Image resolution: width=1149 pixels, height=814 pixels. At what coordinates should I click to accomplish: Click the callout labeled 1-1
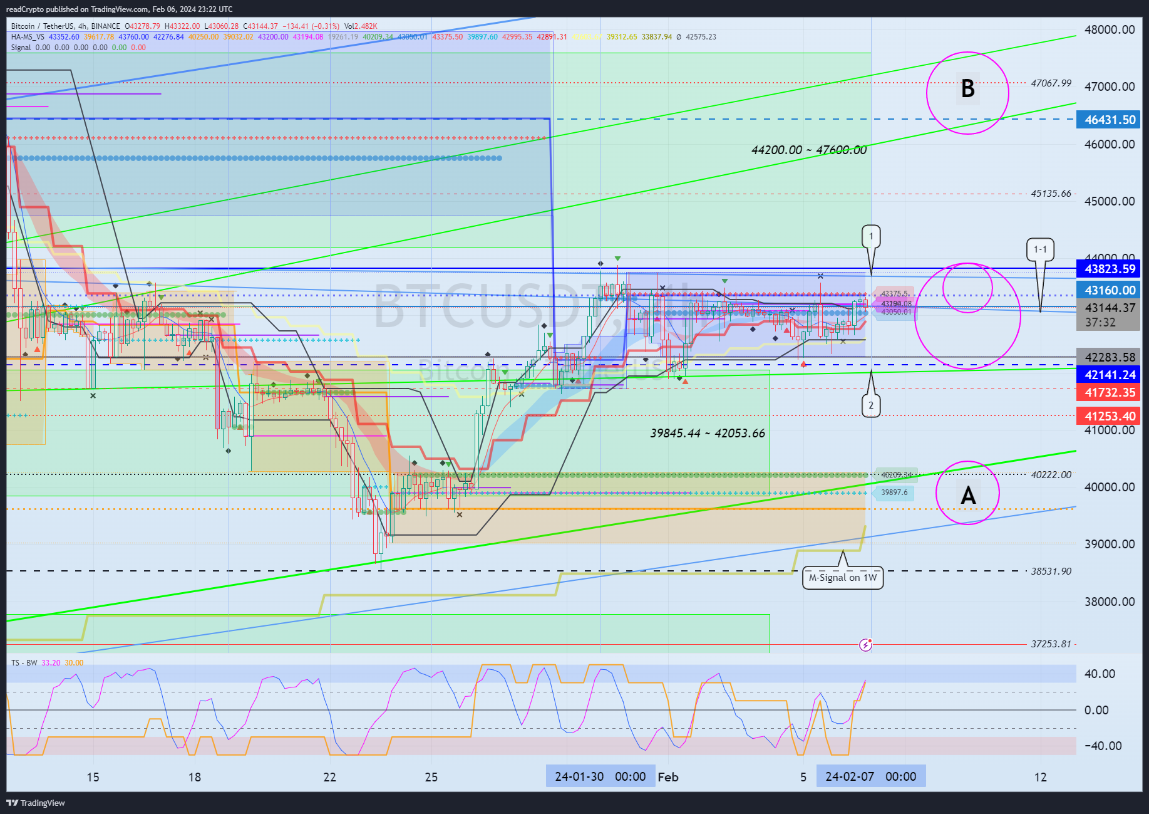point(1040,249)
